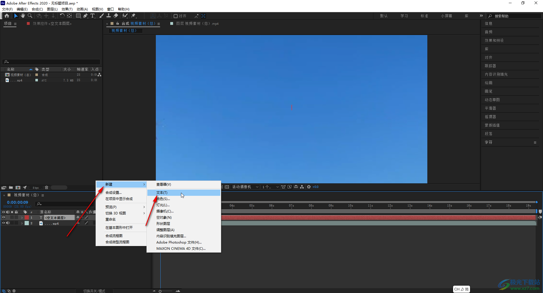Toggle lock on the composition tab
Image resolution: width=543 pixels, height=293 pixels.
click(118, 24)
